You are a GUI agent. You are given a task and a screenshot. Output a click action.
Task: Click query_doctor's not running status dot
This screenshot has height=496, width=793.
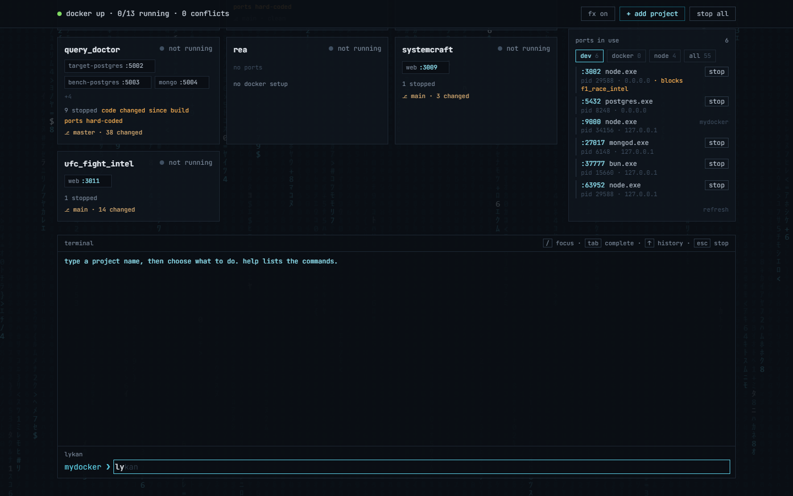[x=162, y=48]
